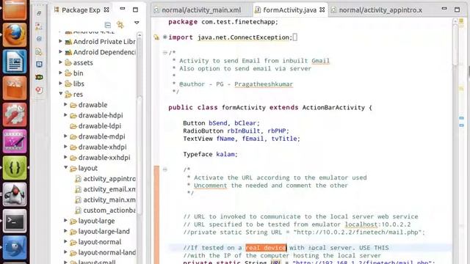Open Package Explorer view menu arrow
470x264 pixels.
tap(137, 23)
